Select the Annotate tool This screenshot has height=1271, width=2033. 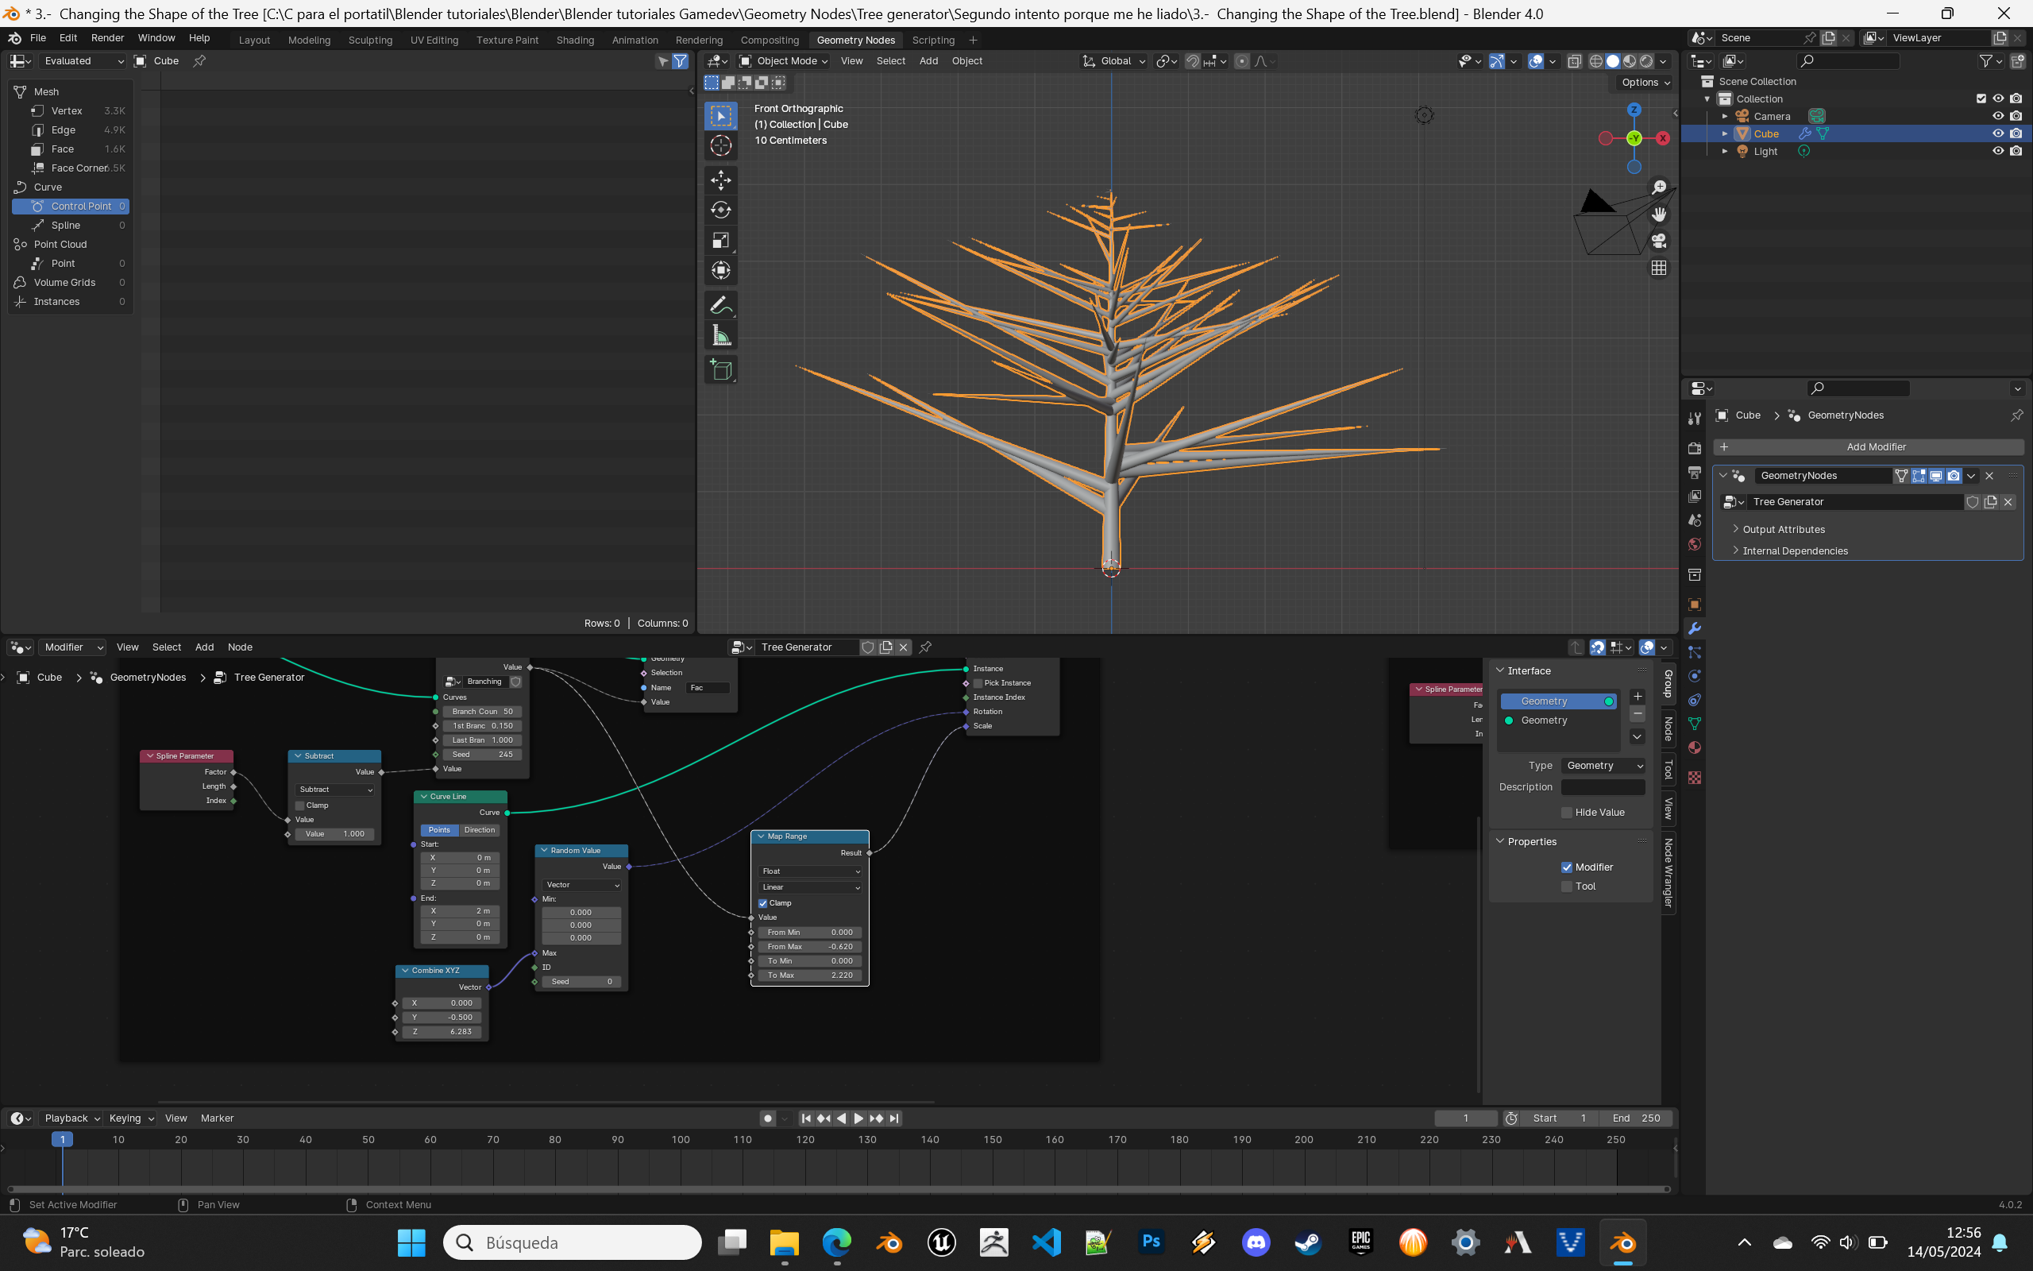coord(721,305)
